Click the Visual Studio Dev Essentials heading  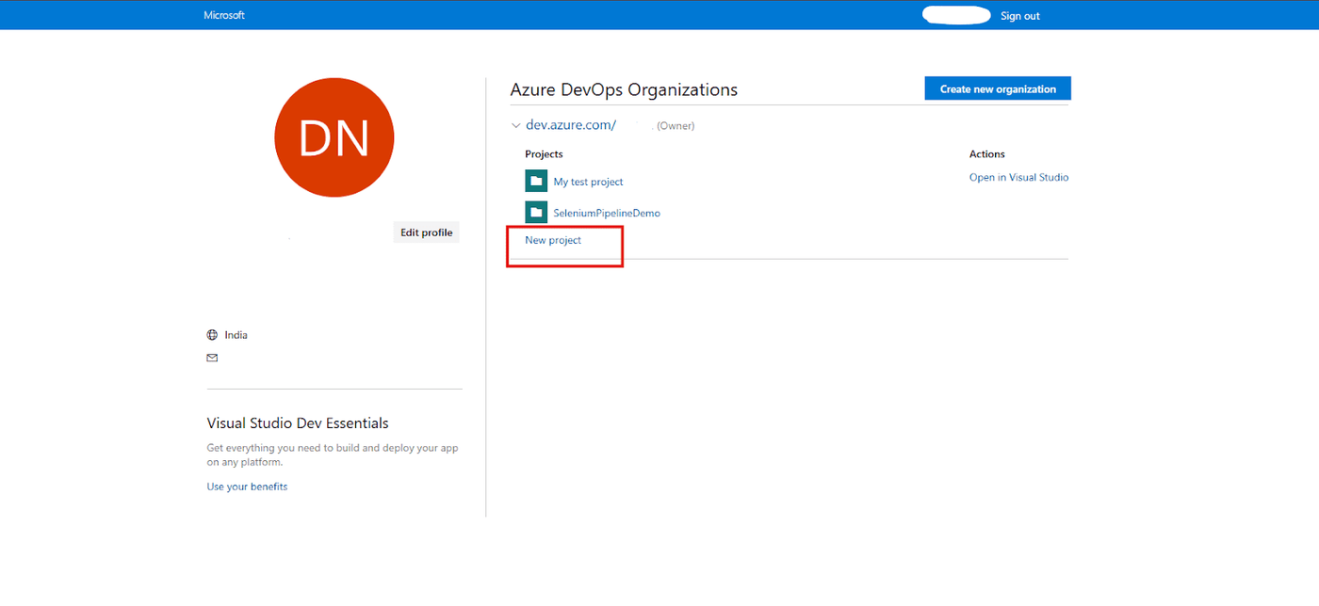point(298,423)
